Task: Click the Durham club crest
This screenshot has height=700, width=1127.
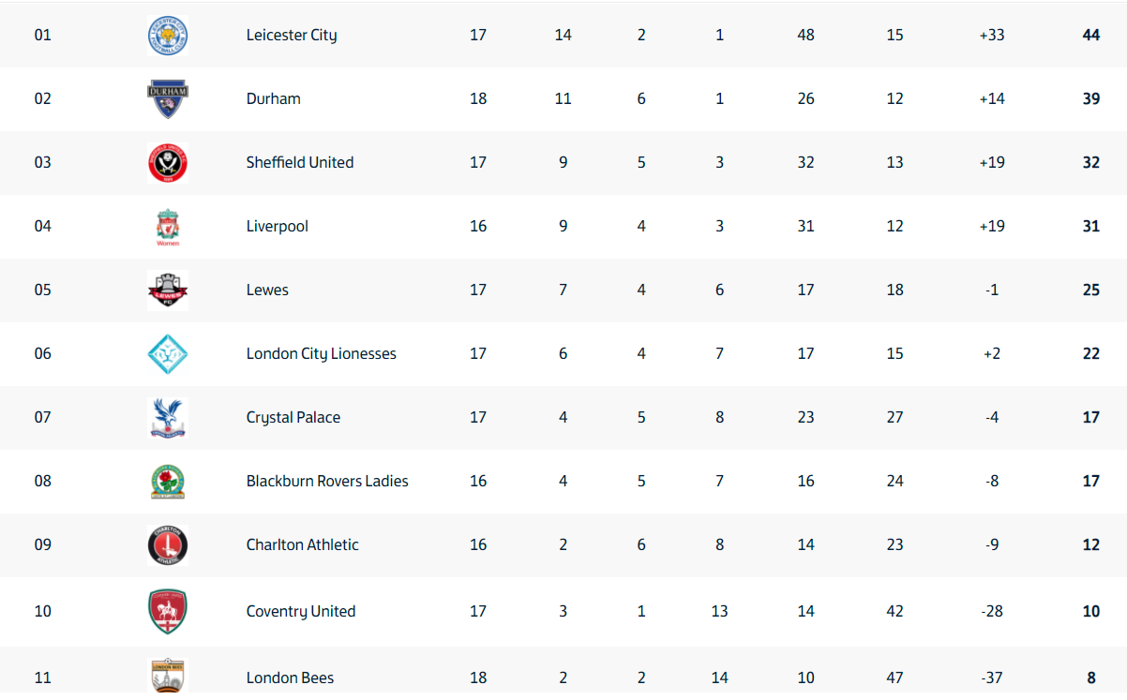Action: pyautogui.click(x=168, y=99)
